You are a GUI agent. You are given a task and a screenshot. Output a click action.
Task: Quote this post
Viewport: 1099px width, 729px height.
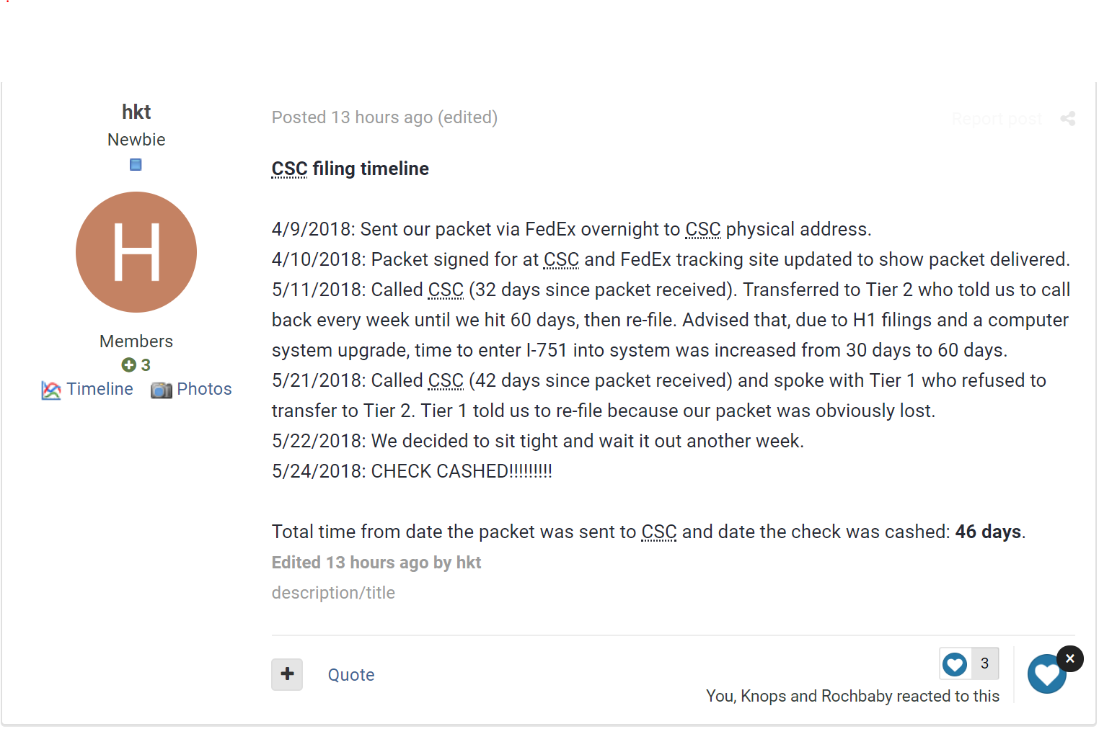(x=351, y=675)
